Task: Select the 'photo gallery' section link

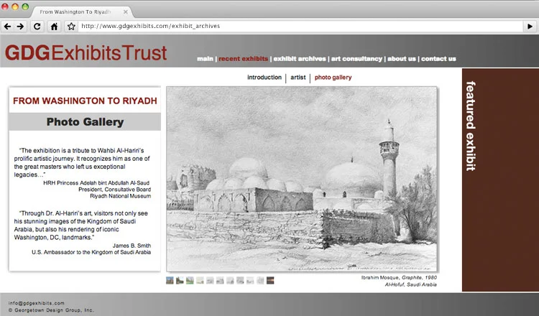Action: click(333, 78)
